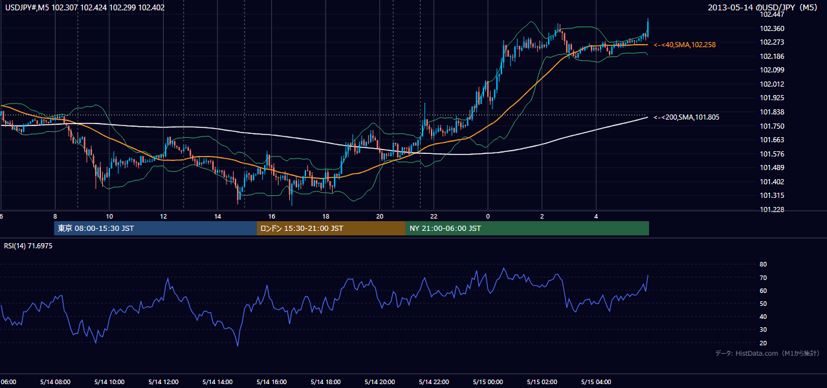Viewport: 827px width, 388px height.
Task: Click price axis label 102.012
Action: click(x=772, y=84)
